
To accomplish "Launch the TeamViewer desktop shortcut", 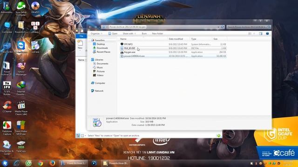I will (21, 47).
